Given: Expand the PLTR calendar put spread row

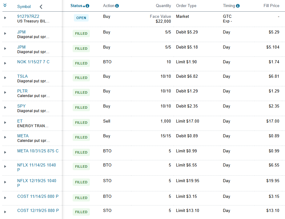Looking at the screenshot, I should click(x=5, y=92).
